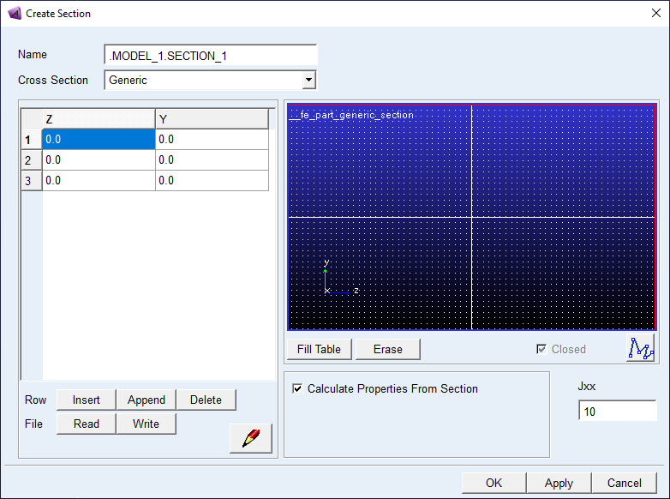The image size is (670, 499).
Task: Delete the selected table row
Action: pos(206,400)
